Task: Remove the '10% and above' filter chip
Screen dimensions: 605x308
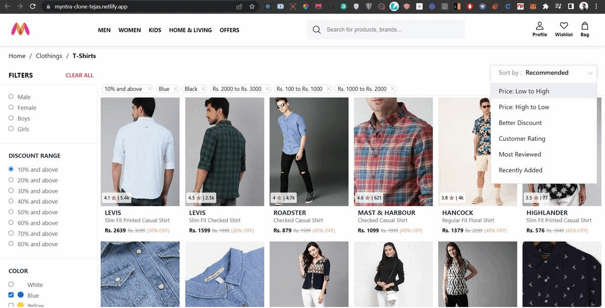Action: point(149,89)
